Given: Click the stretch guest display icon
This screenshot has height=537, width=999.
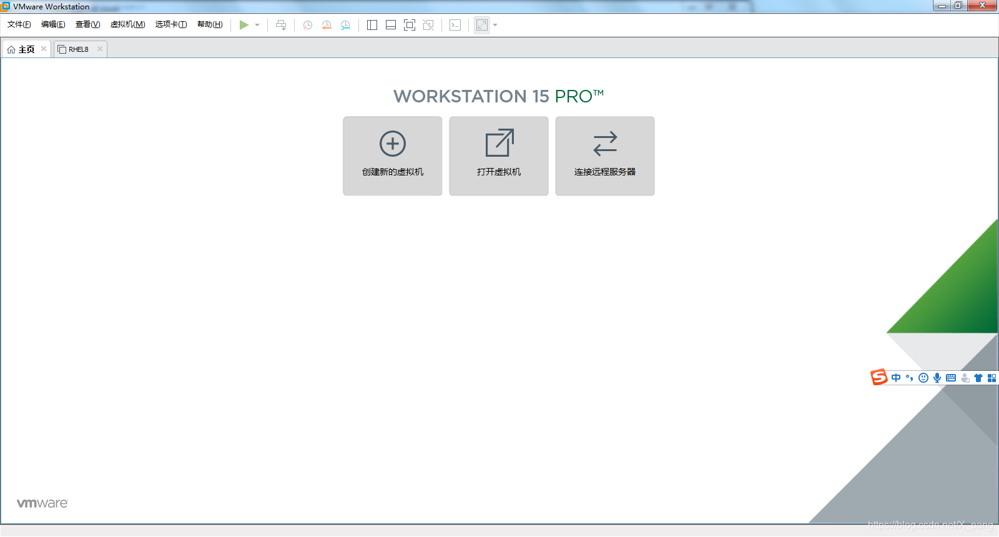Looking at the screenshot, I should point(482,25).
